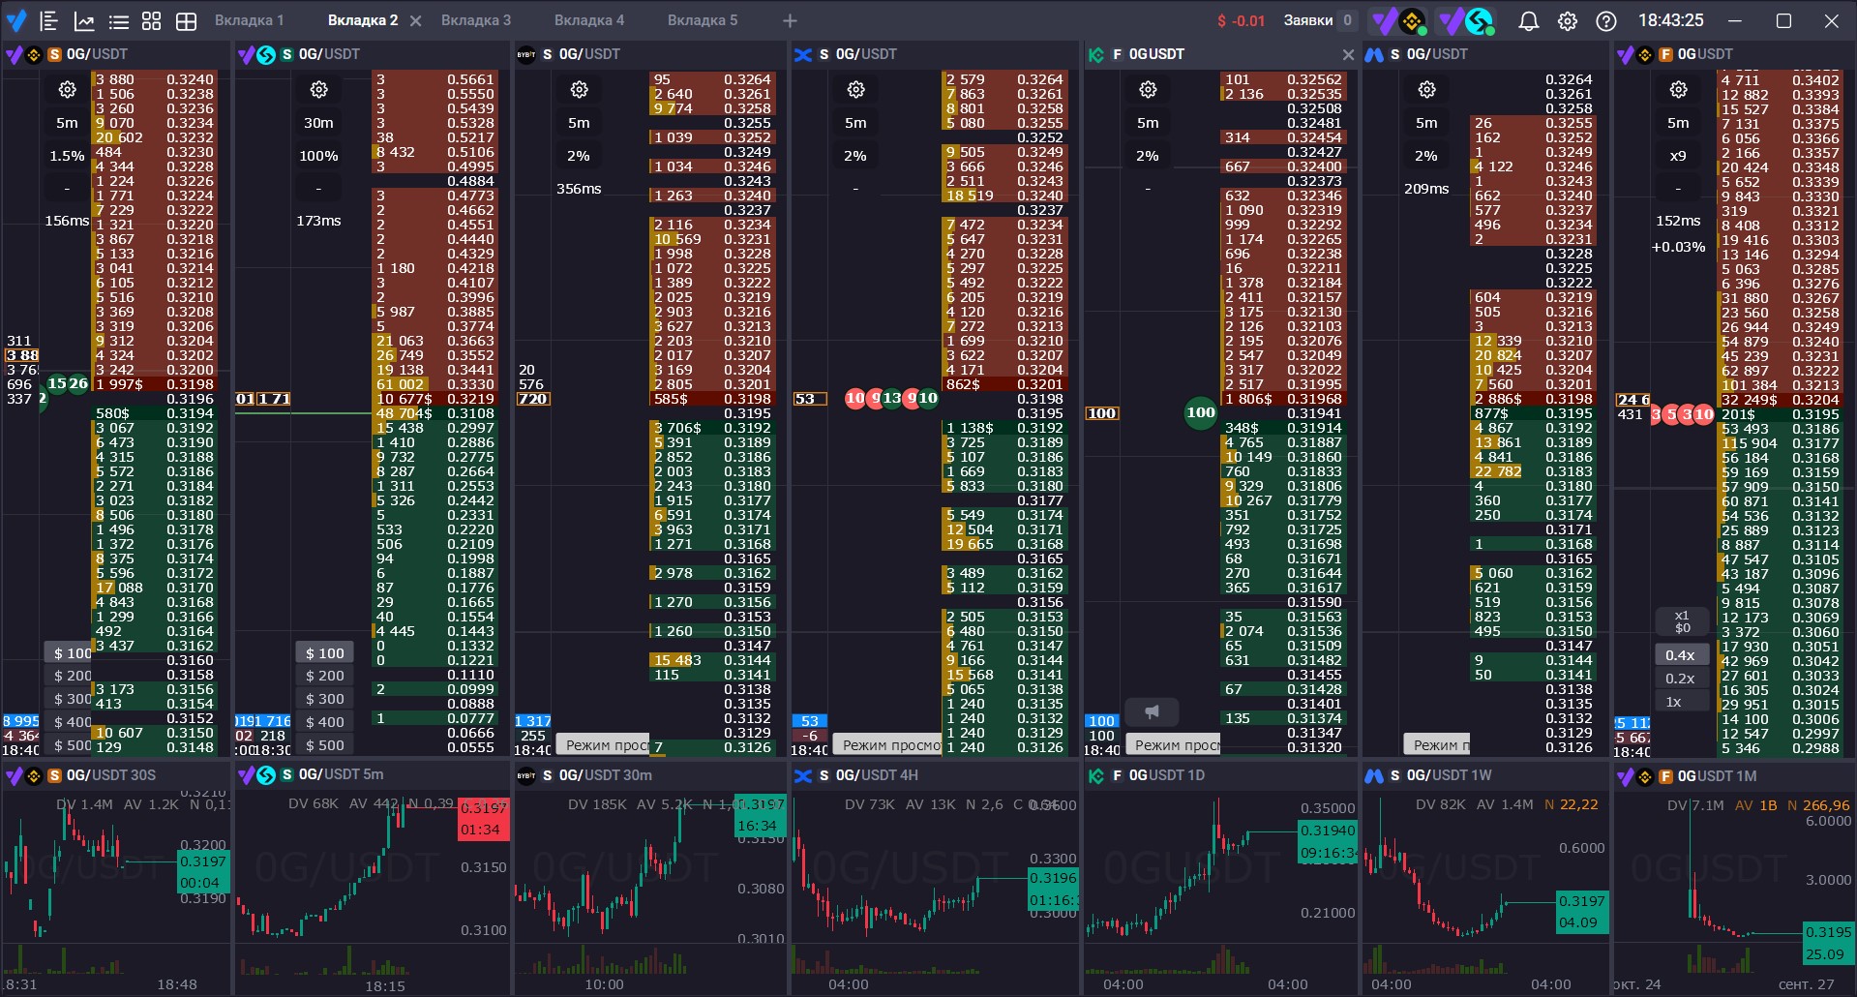
Task: Select the 1x volume multiplier
Action: 1680,702
